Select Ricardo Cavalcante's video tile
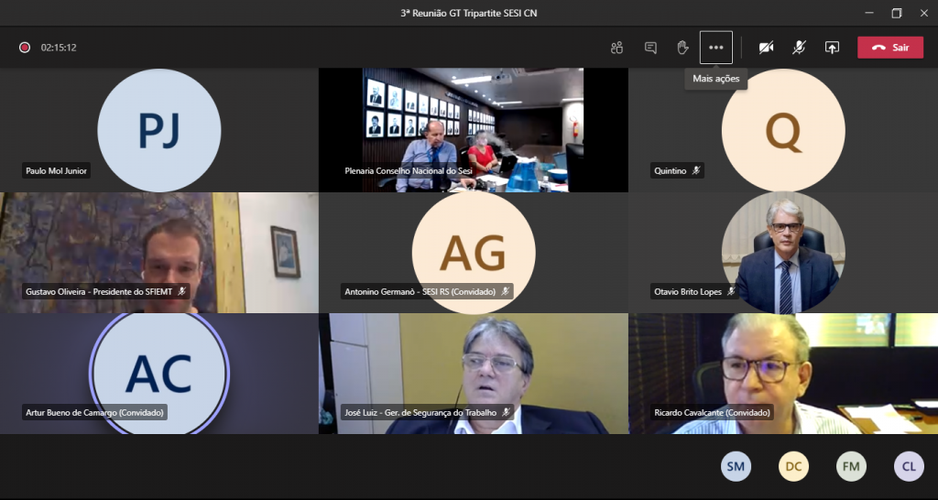Viewport: 938px width, 500px height. point(783,374)
